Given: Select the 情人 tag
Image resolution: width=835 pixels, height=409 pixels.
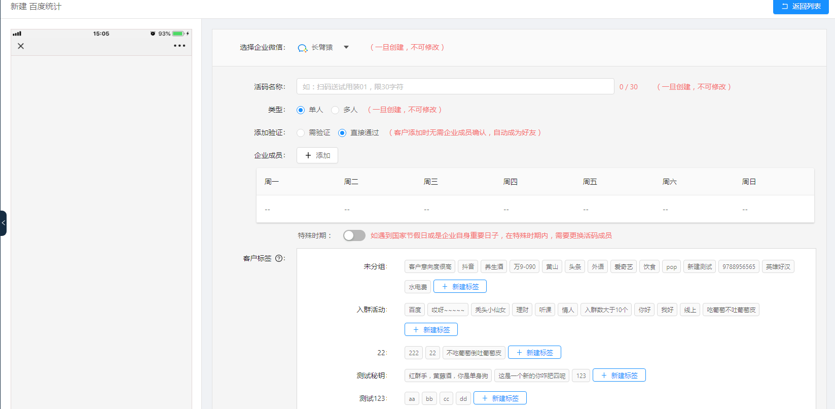Looking at the screenshot, I should [568, 310].
